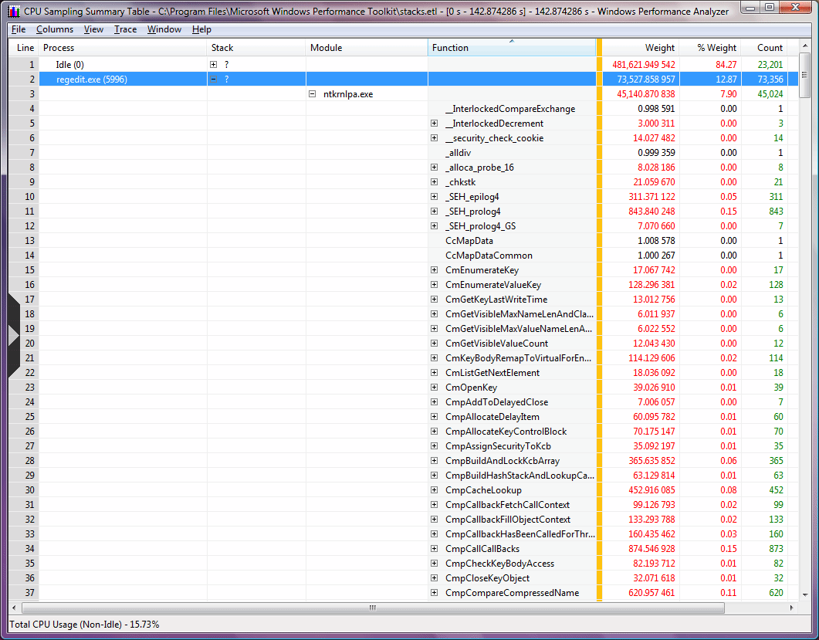Expand the CmpCallCallBacks function row
The height and width of the screenshot is (640, 819).
[434, 549]
